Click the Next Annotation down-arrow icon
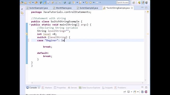The height and width of the screenshot is (95, 170). [74, 2]
